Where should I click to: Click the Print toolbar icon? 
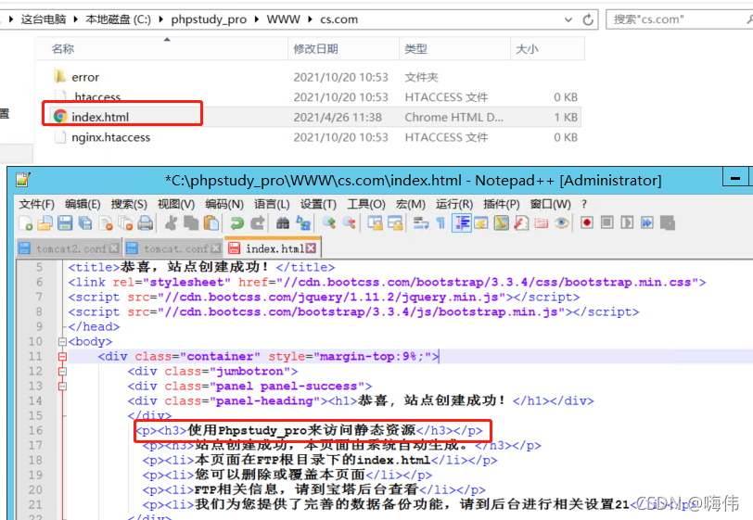[146, 222]
